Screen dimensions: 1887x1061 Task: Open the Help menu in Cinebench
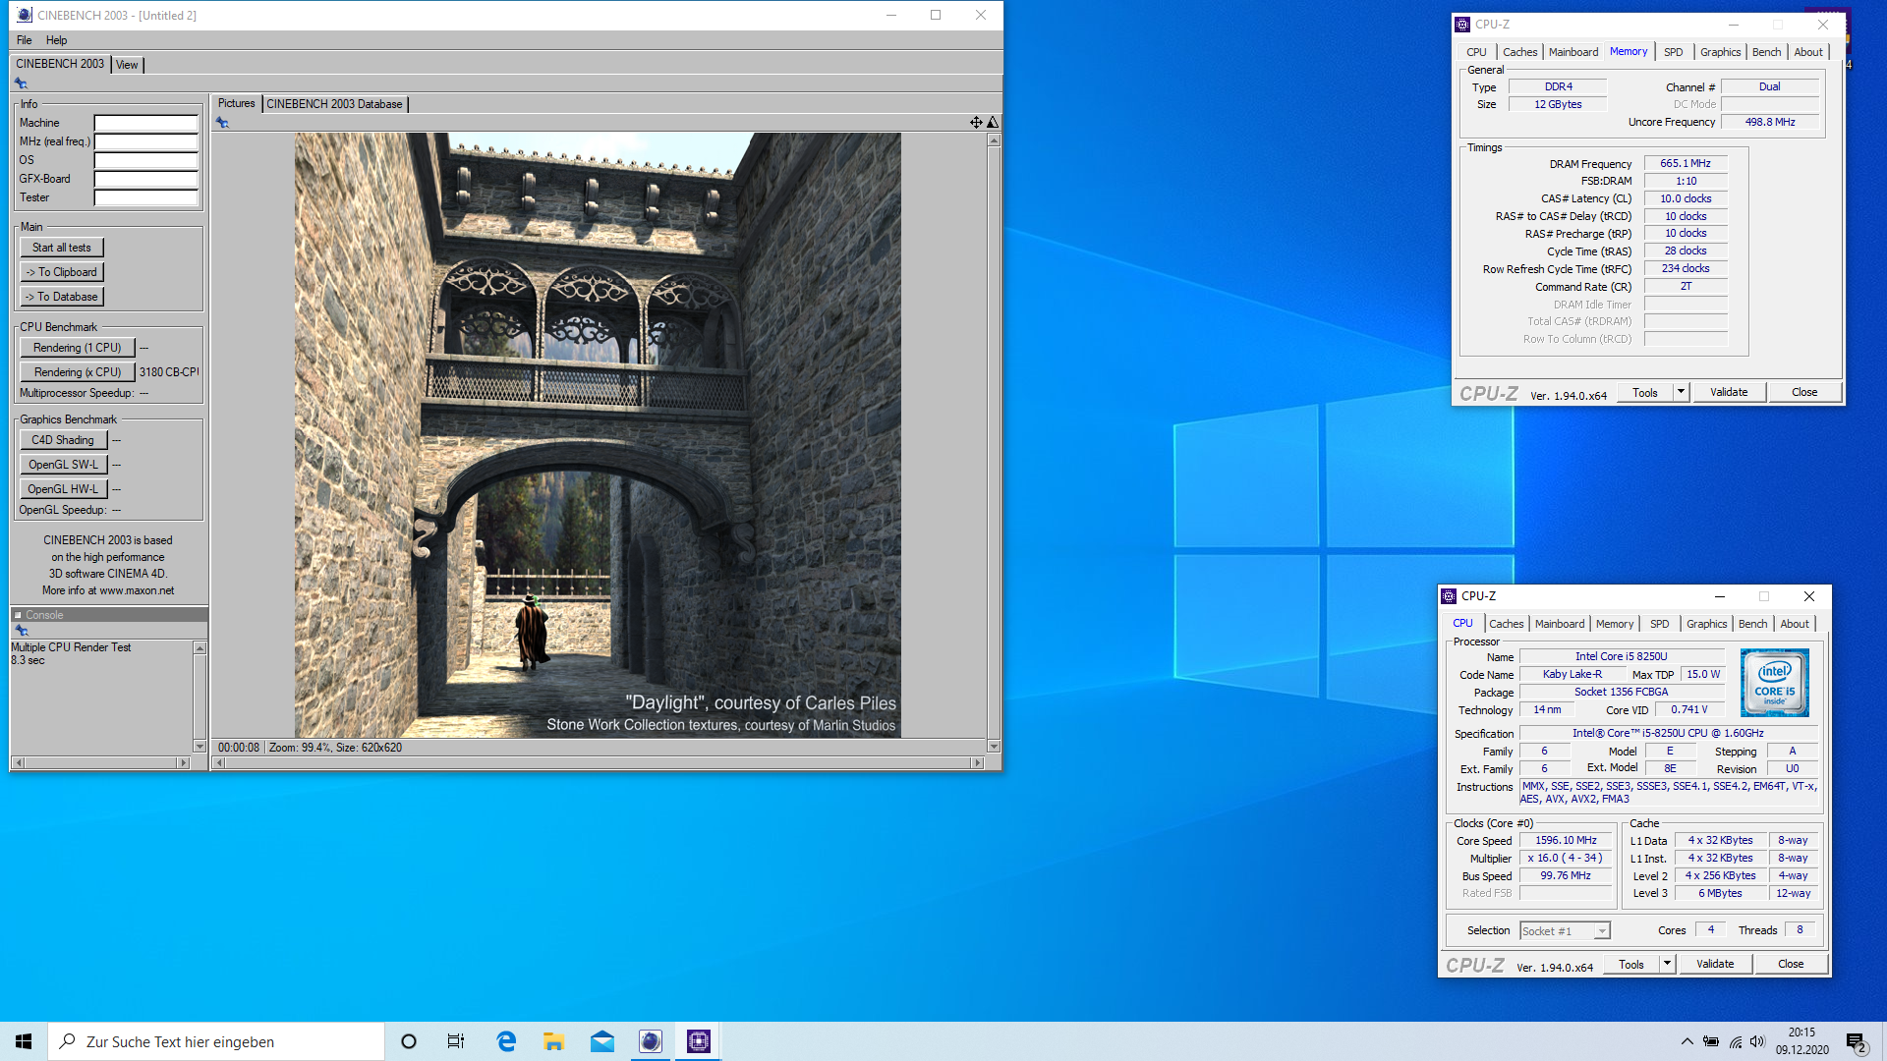[x=56, y=40]
